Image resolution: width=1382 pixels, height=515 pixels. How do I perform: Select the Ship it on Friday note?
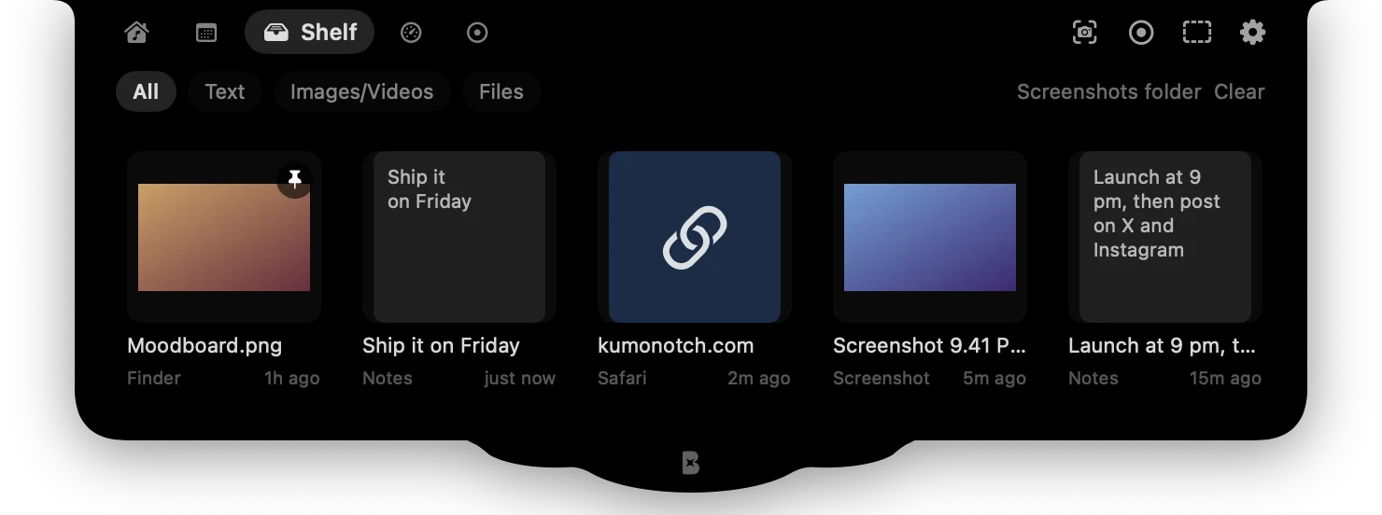pos(459,237)
